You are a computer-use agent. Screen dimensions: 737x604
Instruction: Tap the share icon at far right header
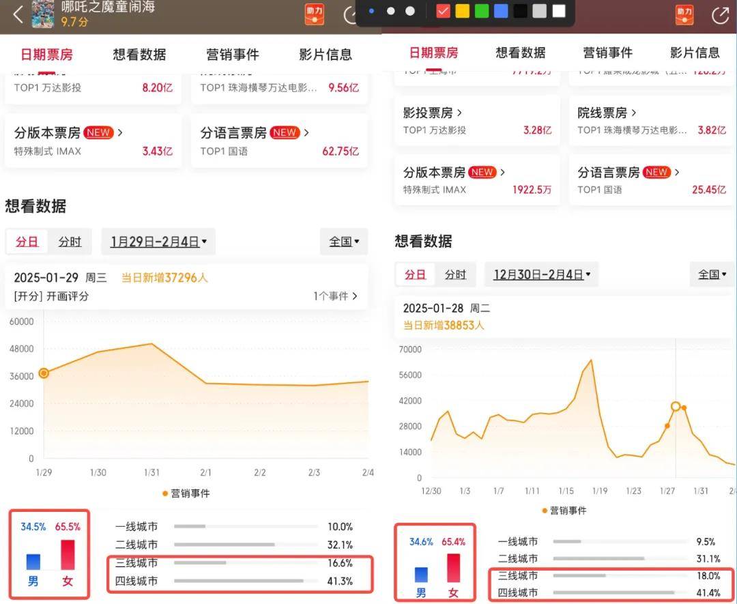tap(720, 16)
